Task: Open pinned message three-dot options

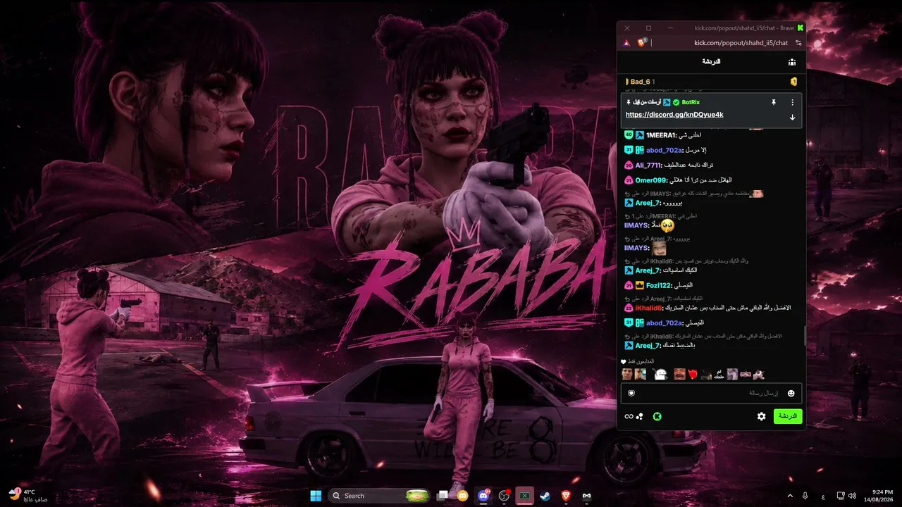Action: [x=792, y=102]
